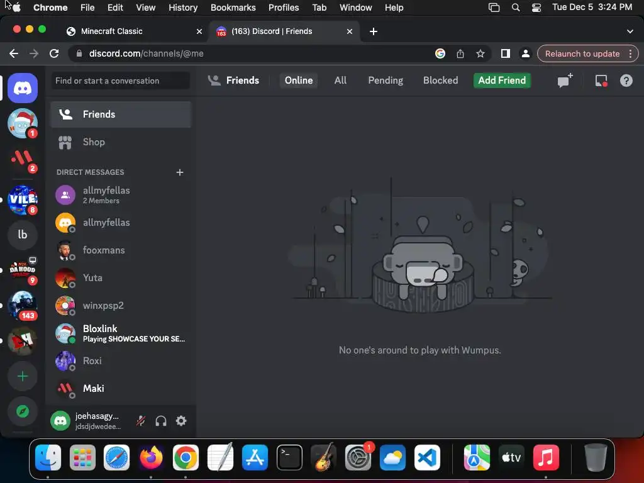Image resolution: width=644 pixels, height=483 pixels.
Task: Open the red Maki server icon
Action: point(23,158)
